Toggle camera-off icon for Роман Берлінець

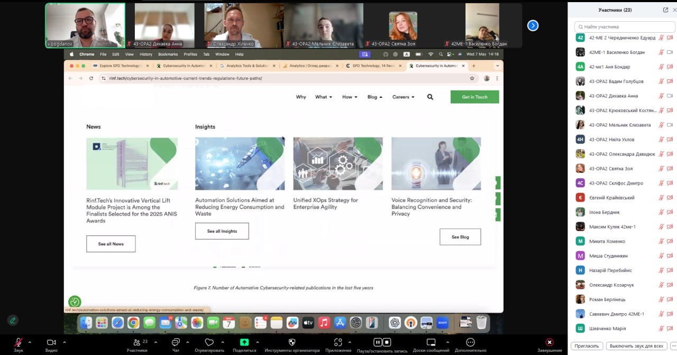click(670, 299)
